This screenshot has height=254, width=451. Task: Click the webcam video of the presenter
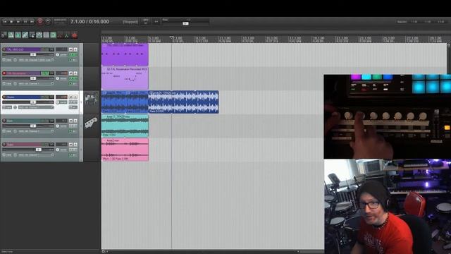[388, 207]
